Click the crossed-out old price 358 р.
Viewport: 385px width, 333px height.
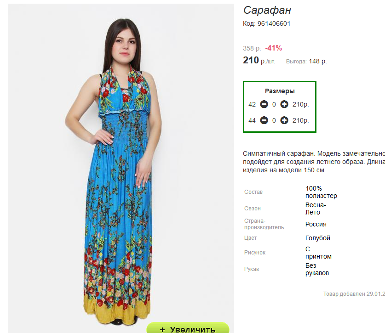click(x=252, y=48)
